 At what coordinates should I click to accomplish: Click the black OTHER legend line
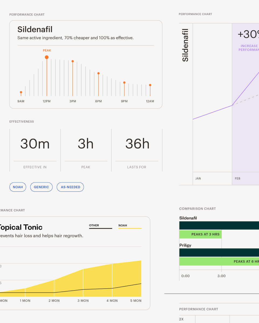pyautogui.click(x=100, y=229)
